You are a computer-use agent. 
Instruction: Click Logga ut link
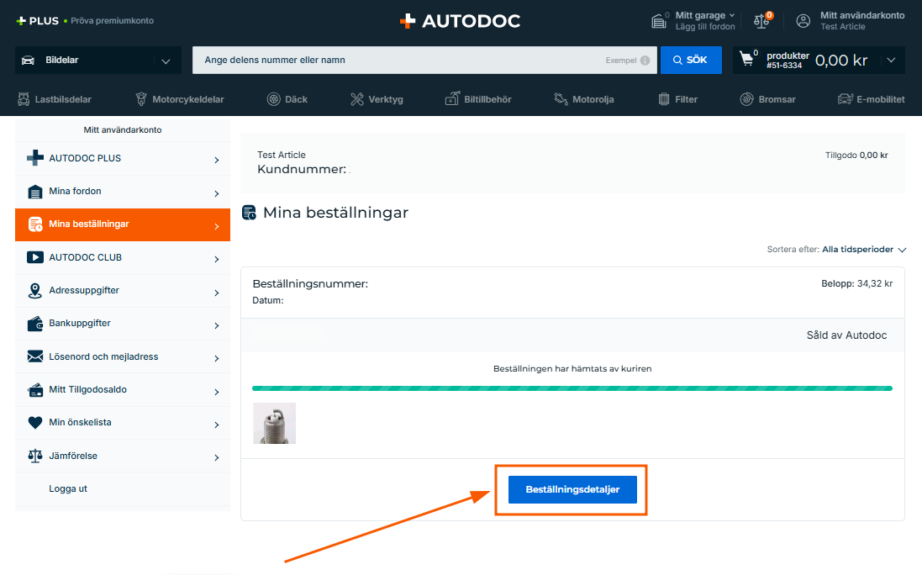tap(68, 488)
